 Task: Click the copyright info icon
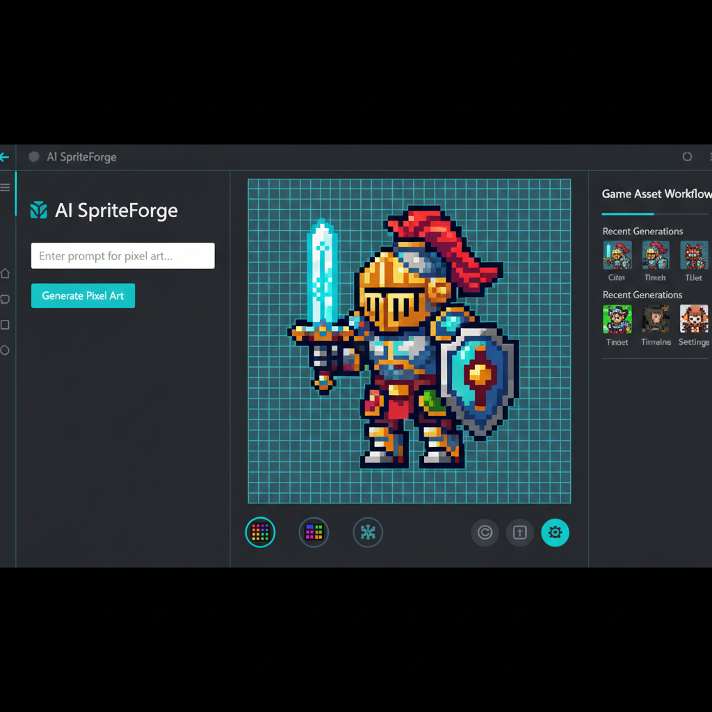pyautogui.click(x=485, y=532)
